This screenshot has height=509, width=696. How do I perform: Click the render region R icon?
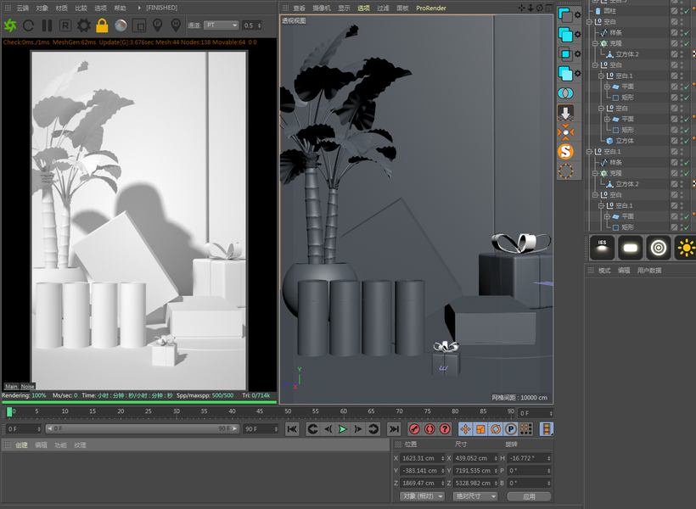pos(65,25)
